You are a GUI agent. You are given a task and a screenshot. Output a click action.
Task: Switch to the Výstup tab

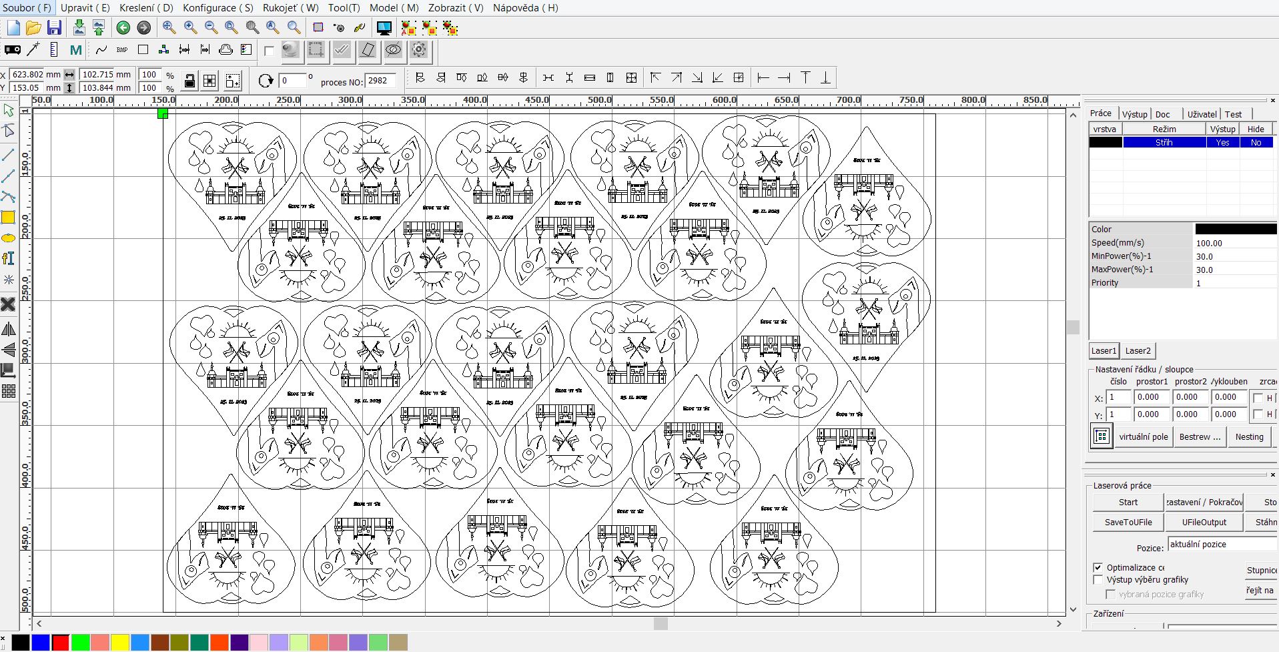(x=1134, y=114)
